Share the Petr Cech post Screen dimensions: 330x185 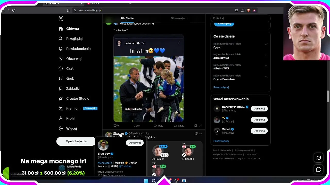click(201, 126)
